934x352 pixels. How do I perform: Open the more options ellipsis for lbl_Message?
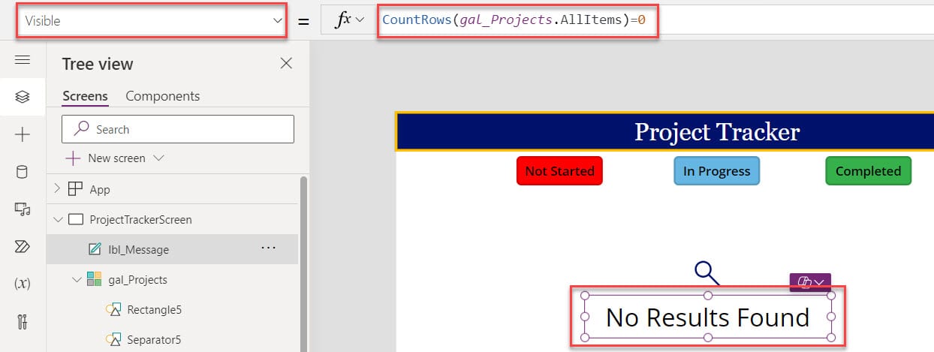pos(268,248)
